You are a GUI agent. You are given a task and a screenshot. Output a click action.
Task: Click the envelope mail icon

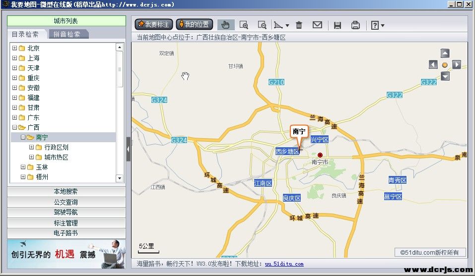pyautogui.click(x=317, y=25)
